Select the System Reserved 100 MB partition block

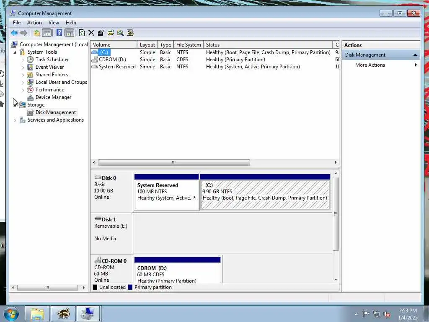167,192
